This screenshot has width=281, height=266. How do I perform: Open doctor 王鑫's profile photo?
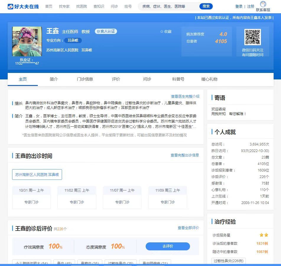pyautogui.click(x=27, y=42)
